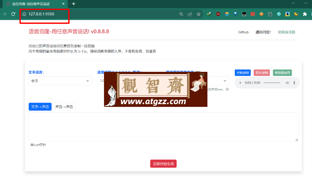Open the yellow cat extension icon
Image resolution: width=312 pixels, height=179 pixels.
296,14
